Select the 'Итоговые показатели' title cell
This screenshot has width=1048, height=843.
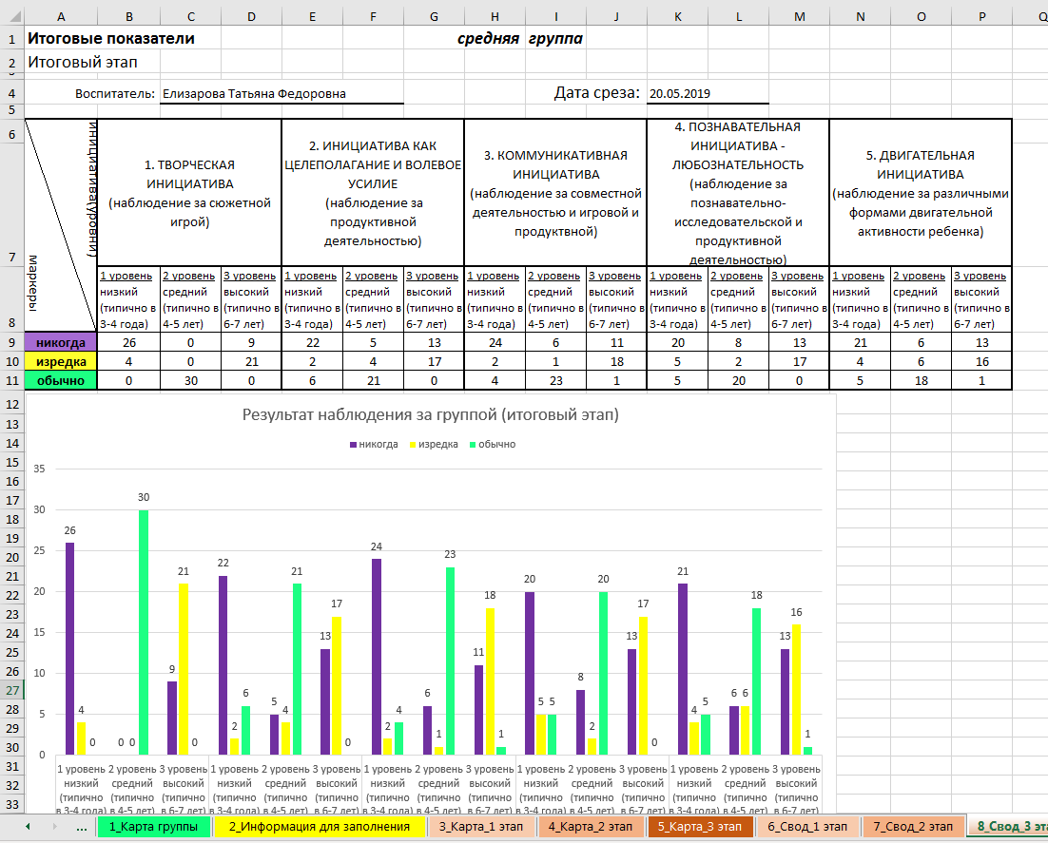pos(111,39)
